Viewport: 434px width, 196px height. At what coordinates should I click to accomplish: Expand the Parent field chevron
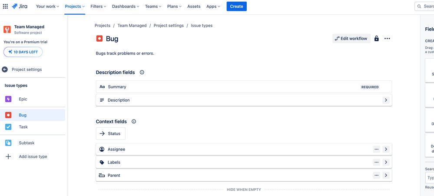click(x=386, y=175)
